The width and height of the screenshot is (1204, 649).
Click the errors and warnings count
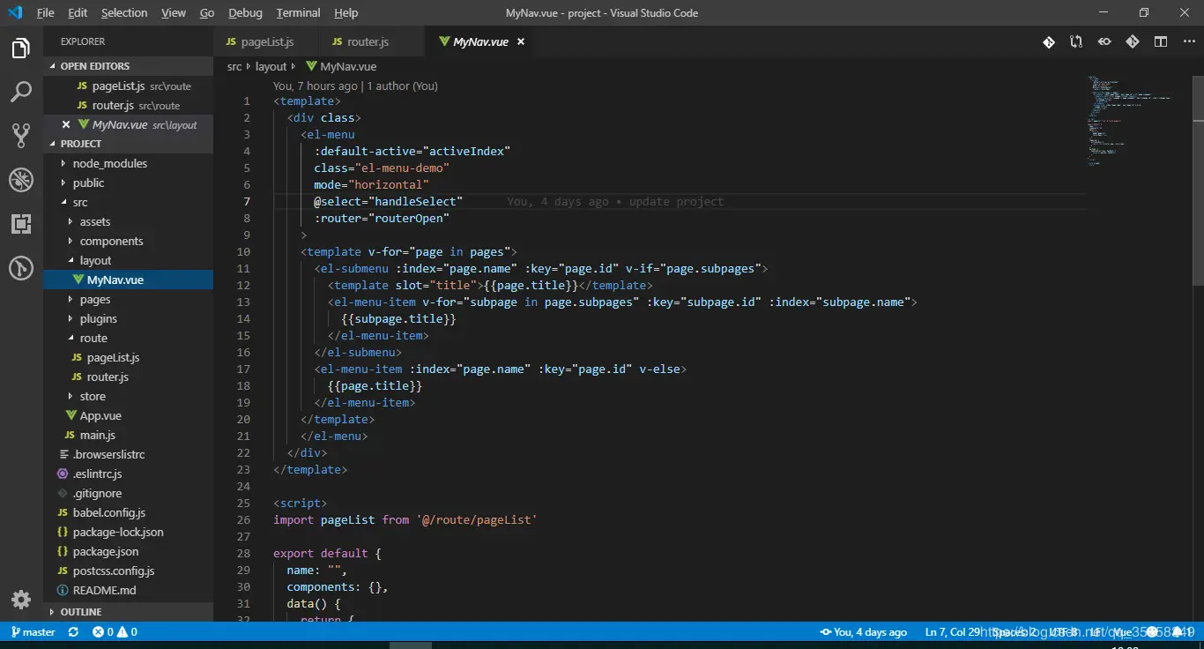115,632
